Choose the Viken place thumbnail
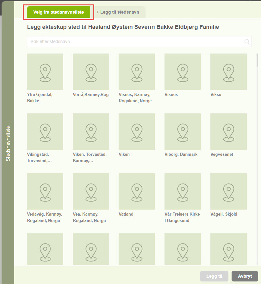The image size is (261, 284). coord(137,131)
